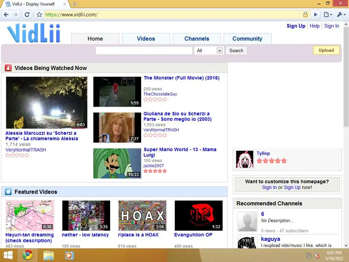Image resolution: width=349 pixels, height=262 pixels.
Task: Click the Search button
Action: point(237,50)
